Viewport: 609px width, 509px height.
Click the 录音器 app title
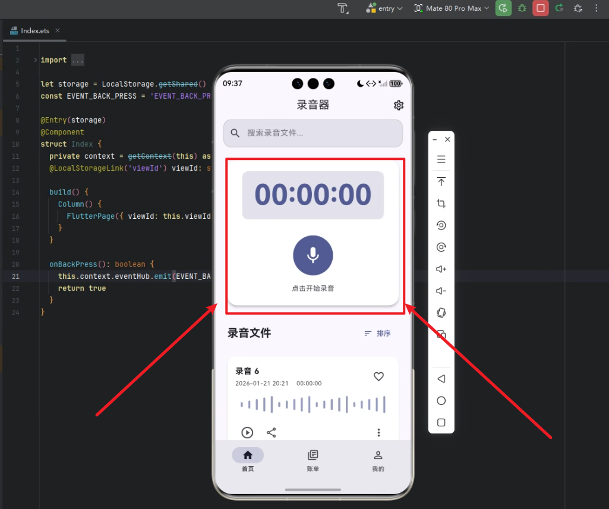(313, 105)
